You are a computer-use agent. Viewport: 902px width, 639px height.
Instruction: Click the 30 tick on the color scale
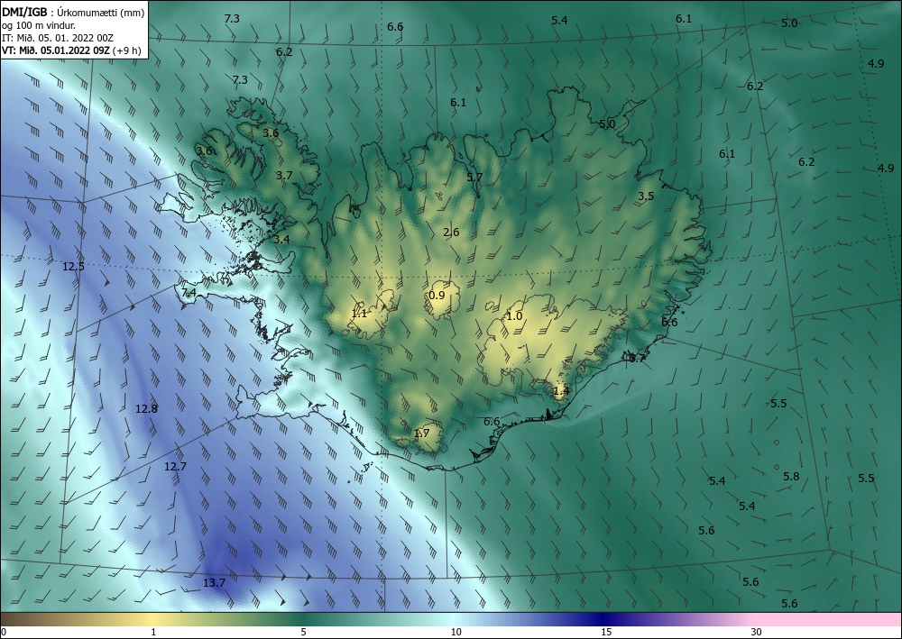756,632
